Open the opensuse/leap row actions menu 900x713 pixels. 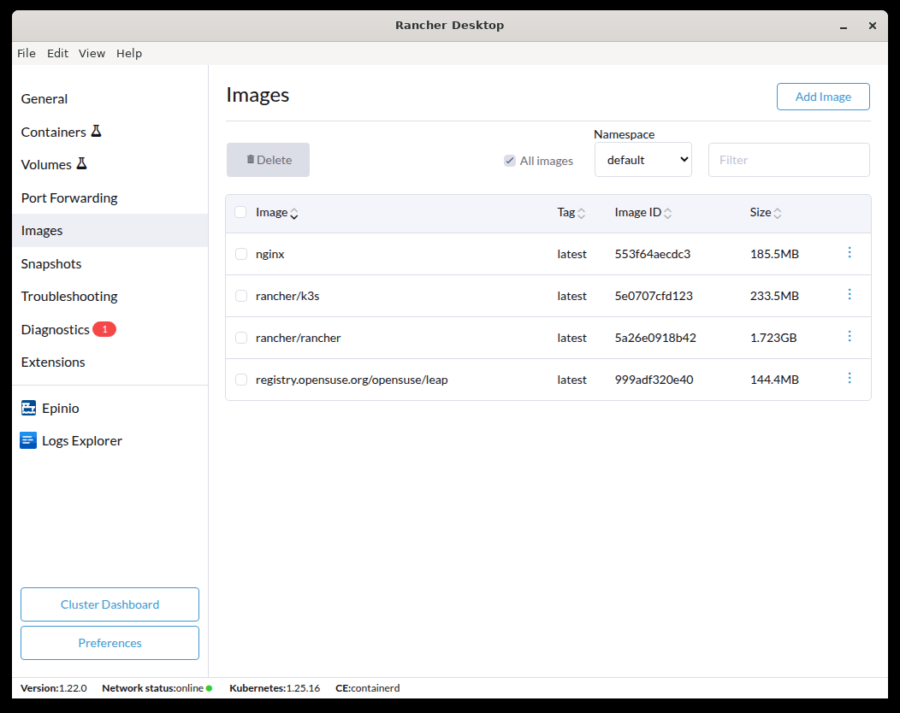click(x=849, y=378)
